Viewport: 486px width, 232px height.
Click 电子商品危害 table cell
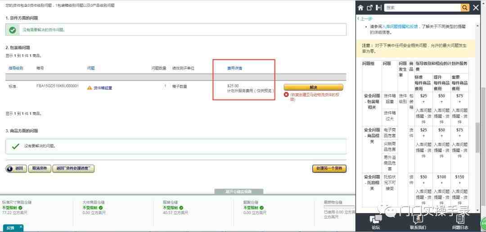pyautogui.click(x=390, y=133)
